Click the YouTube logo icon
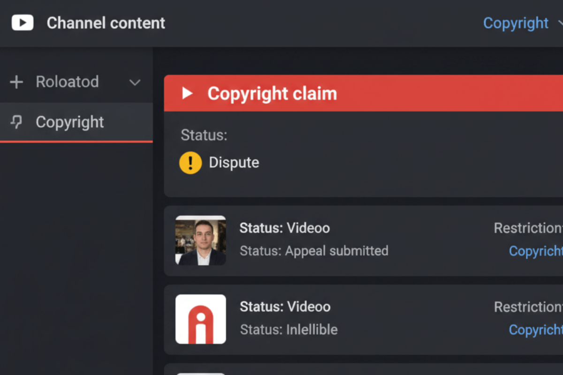Viewport: 563px width, 375px height. click(x=22, y=22)
